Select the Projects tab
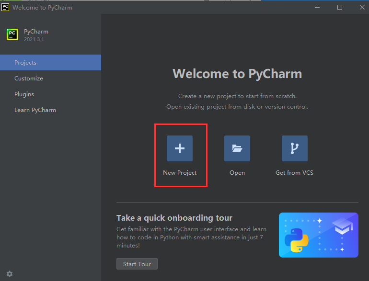The image size is (369, 281). point(51,63)
